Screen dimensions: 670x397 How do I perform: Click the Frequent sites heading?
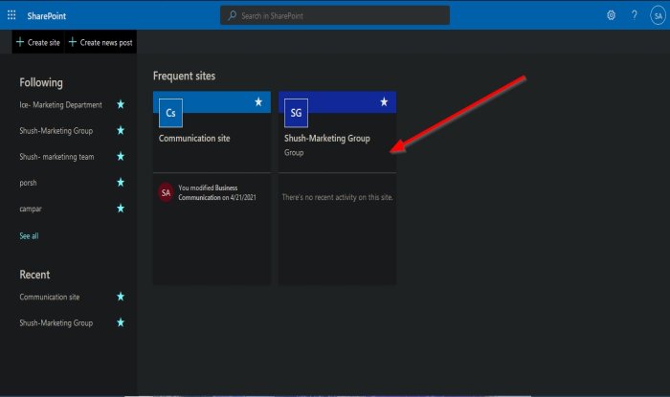click(184, 76)
